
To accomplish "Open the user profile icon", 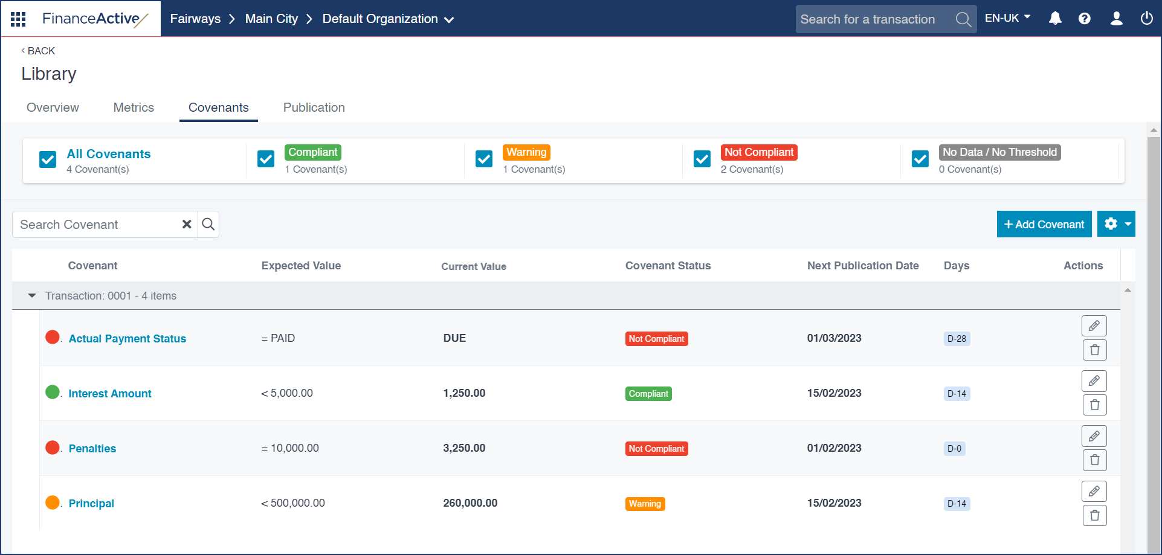I will point(1116,19).
